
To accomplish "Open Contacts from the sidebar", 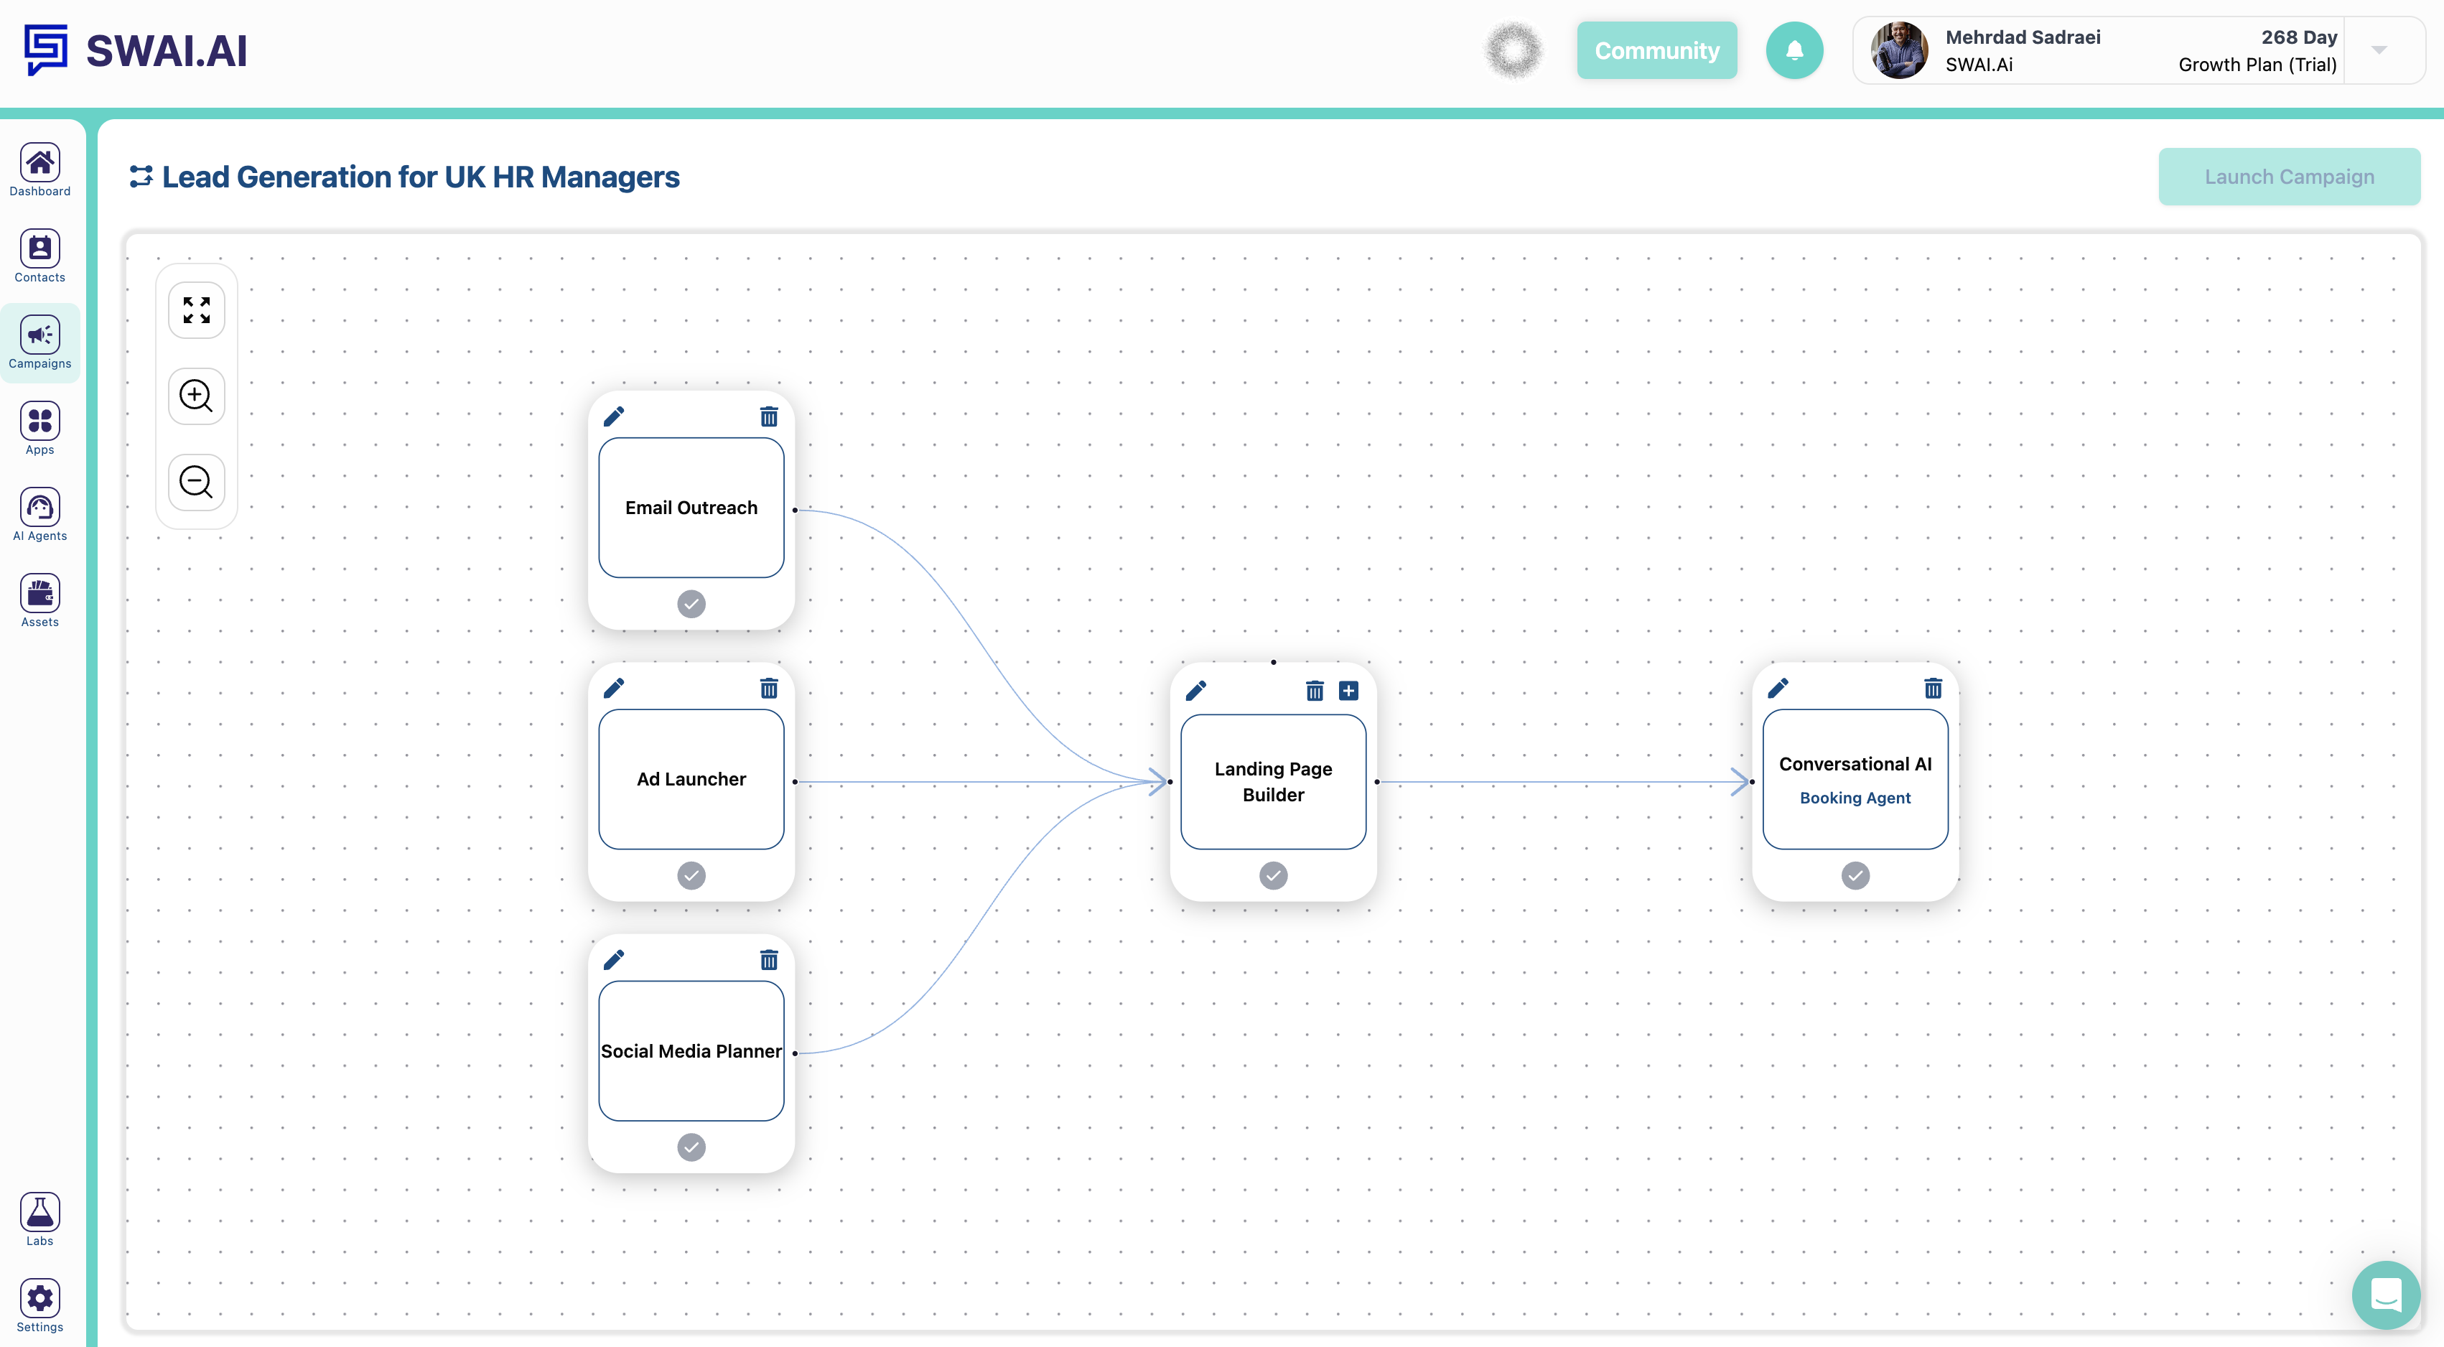I will coord(39,254).
